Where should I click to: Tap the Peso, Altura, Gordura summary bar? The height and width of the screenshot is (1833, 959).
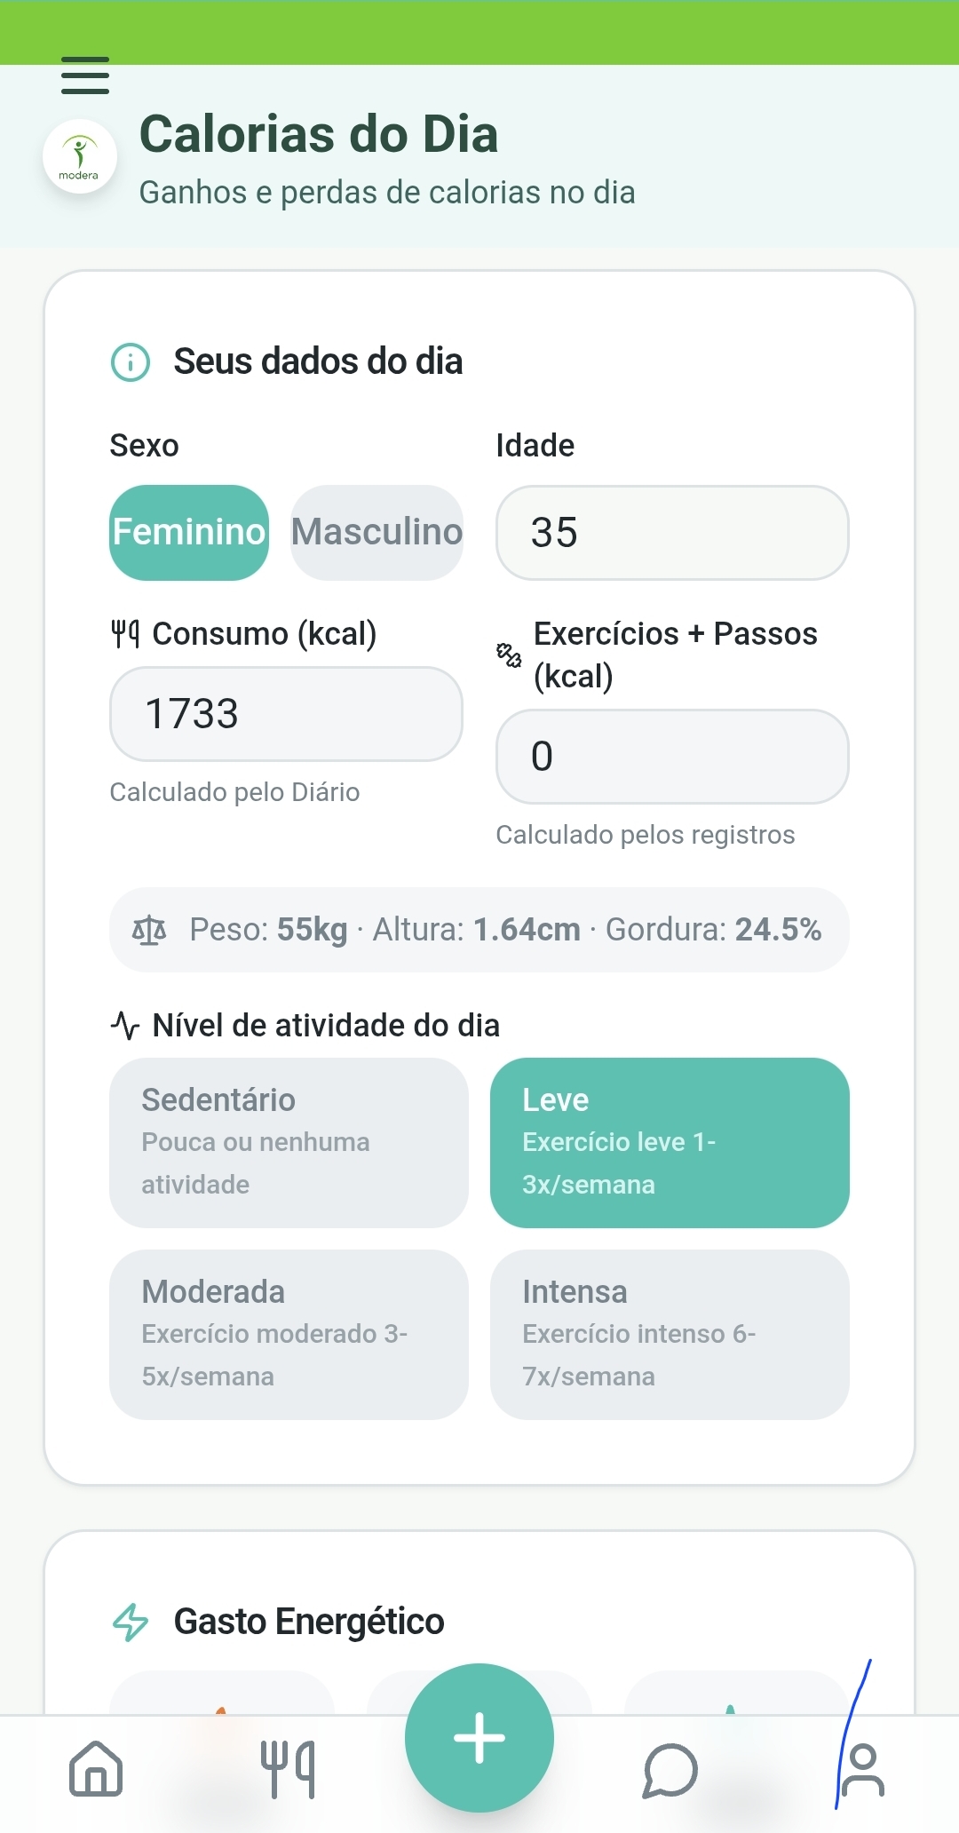point(479,930)
